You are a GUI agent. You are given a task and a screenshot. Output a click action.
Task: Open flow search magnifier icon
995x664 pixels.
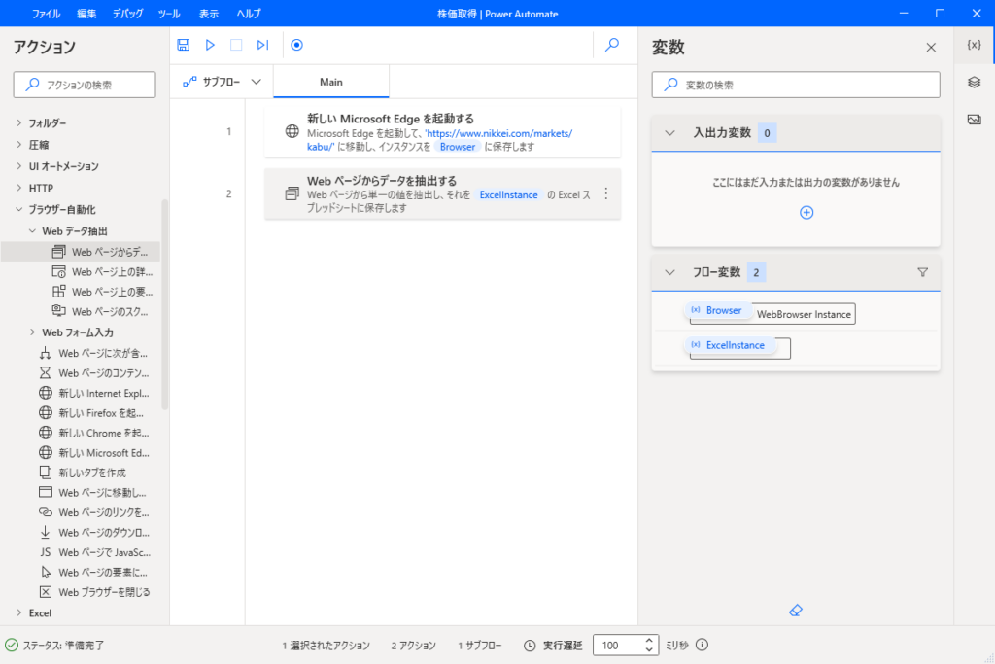coord(612,45)
